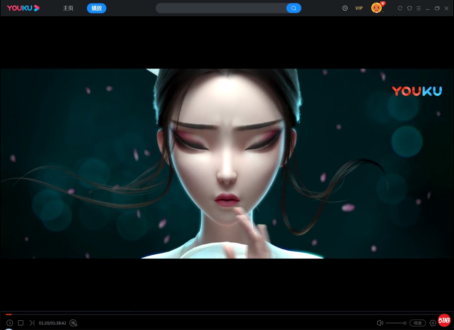454x330 pixels.
Task: Mute the volume speaker icon
Action: (380, 323)
